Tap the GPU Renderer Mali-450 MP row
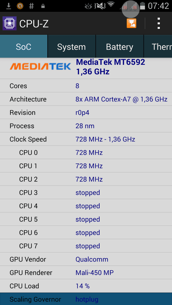Screen dimensions: 172x305 (86, 273)
